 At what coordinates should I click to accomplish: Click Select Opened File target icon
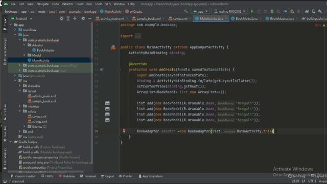pyautogui.click(x=61, y=18)
